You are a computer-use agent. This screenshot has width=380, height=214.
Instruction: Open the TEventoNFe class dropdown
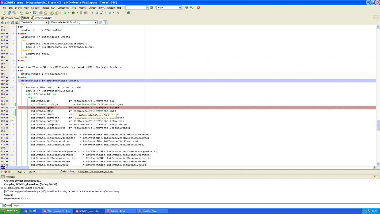pyautogui.click(x=47, y=22)
